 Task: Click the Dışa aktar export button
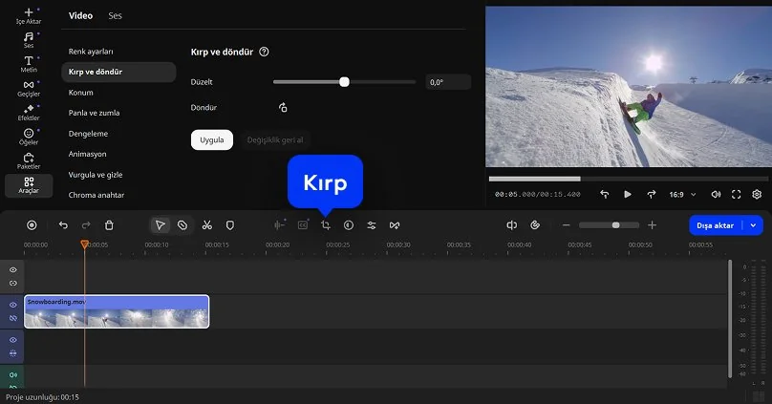pyautogui.click(x=715, y=225)
